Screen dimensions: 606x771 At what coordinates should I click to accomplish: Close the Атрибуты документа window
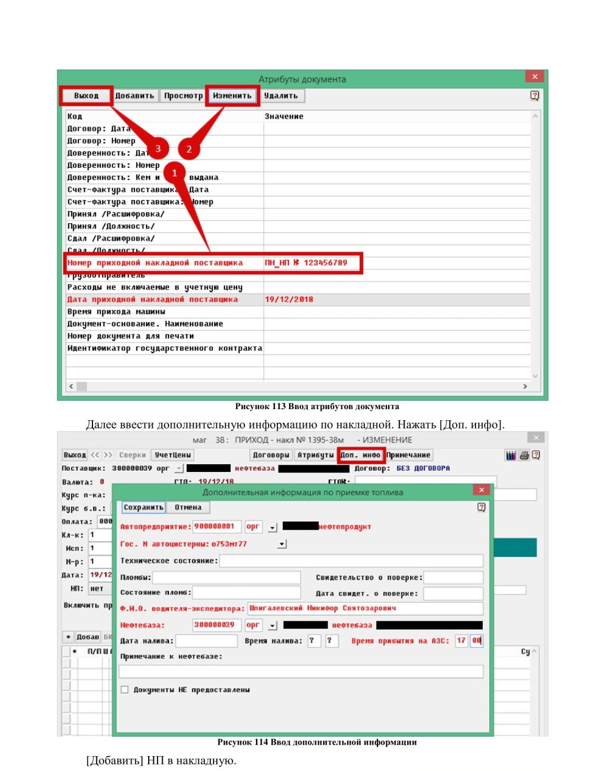click(534, 76)
